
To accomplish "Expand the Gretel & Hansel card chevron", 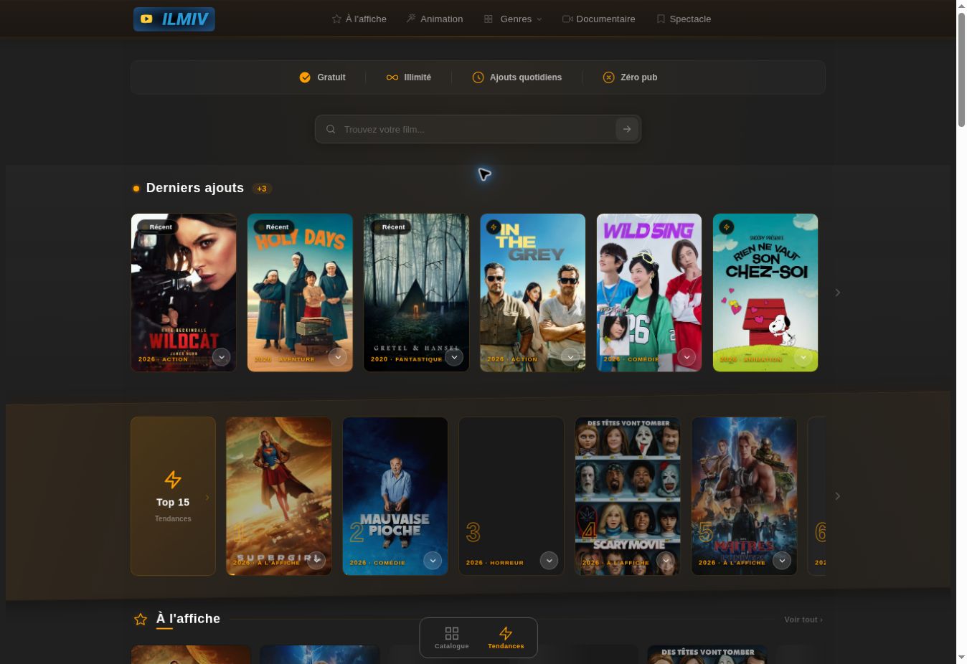I will pyautogui.click(x=454, y=356).
